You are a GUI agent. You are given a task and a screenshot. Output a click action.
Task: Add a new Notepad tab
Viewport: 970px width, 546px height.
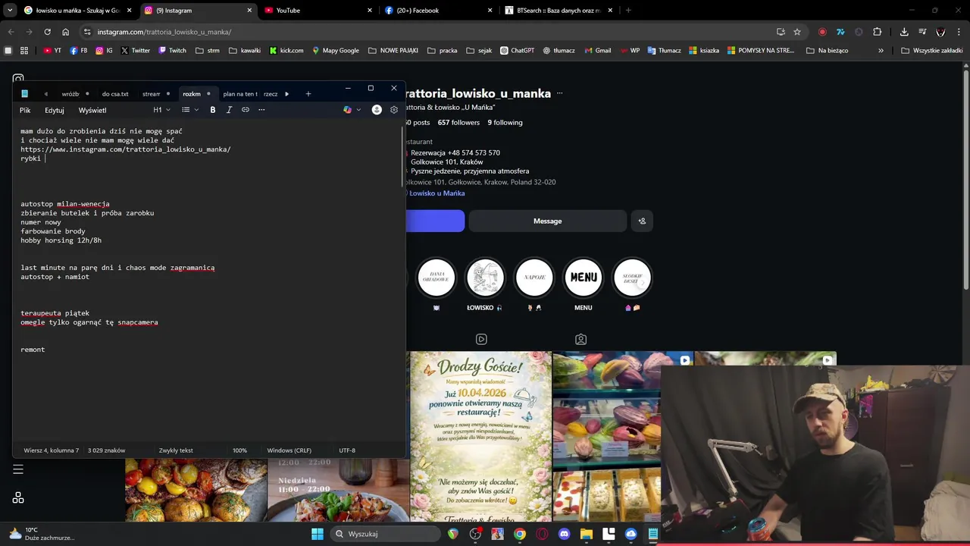[x=308, y=94]
